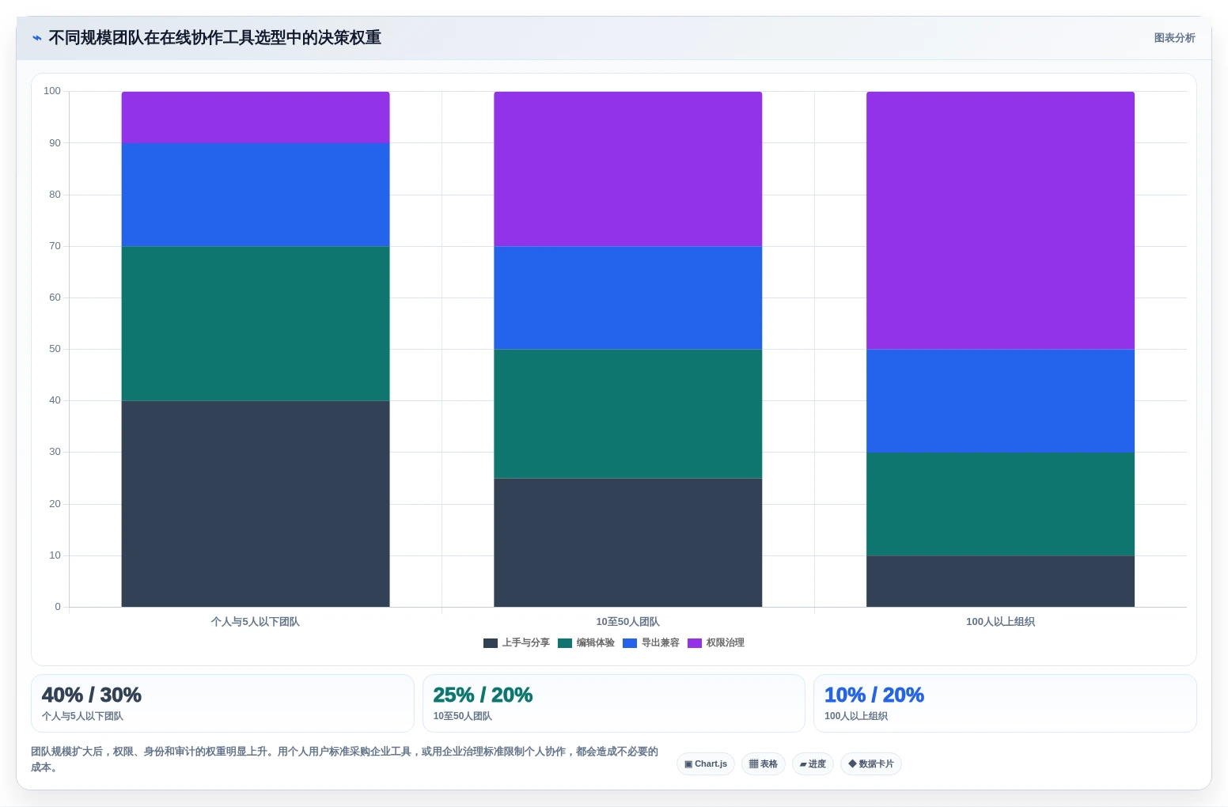
Task: Click the purple segment of 个人与5人以下团队 bar
Action: pos(256,117)
